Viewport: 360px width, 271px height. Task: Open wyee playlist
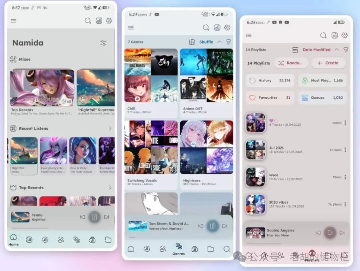tap(296, 177)
